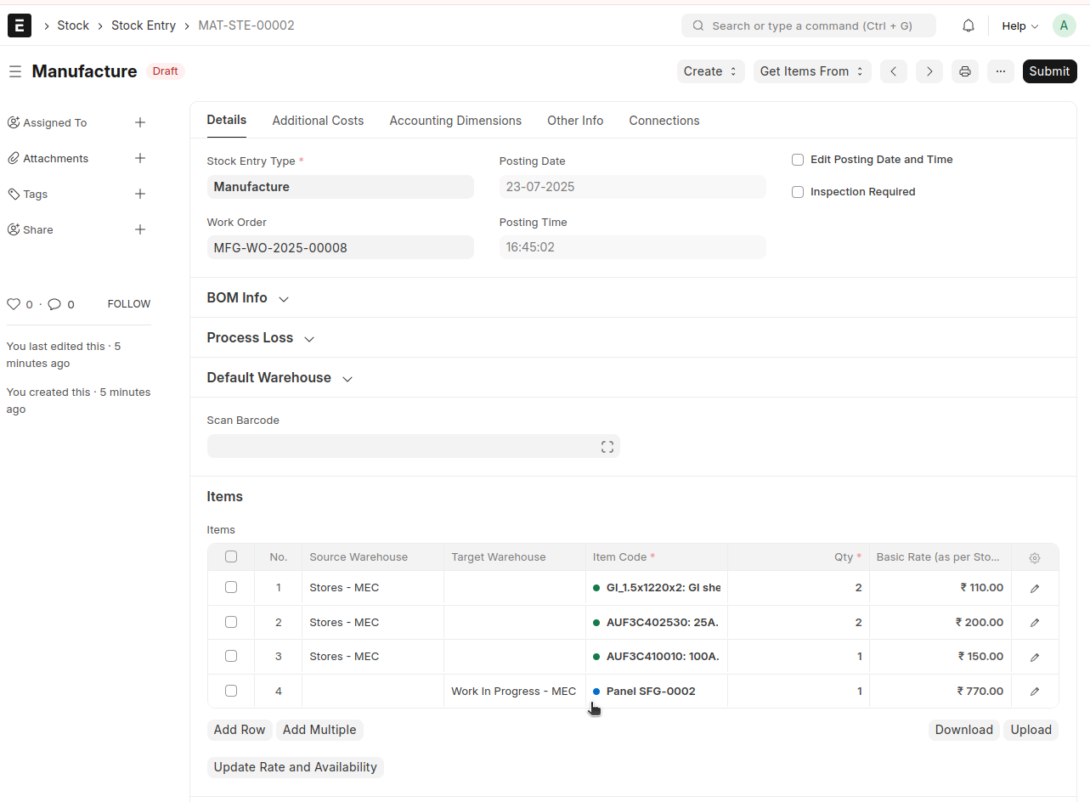Check the Inspection Required box

tap(798, 192)
